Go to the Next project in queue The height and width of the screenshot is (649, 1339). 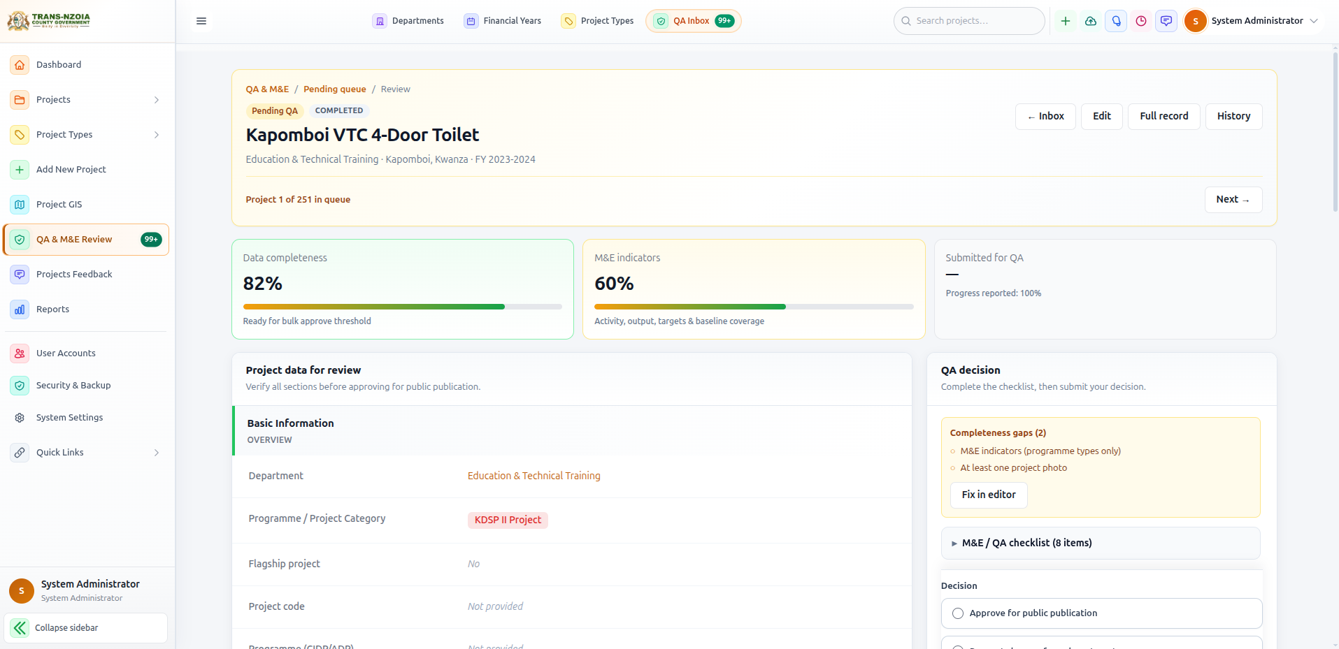coord(1233,200)
